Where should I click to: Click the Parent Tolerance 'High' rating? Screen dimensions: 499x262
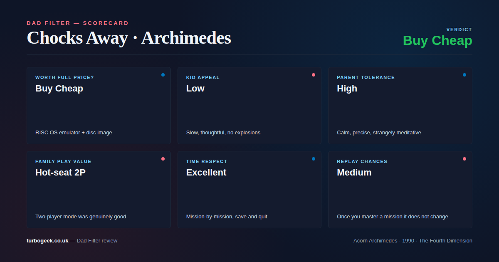pos(347,89)
